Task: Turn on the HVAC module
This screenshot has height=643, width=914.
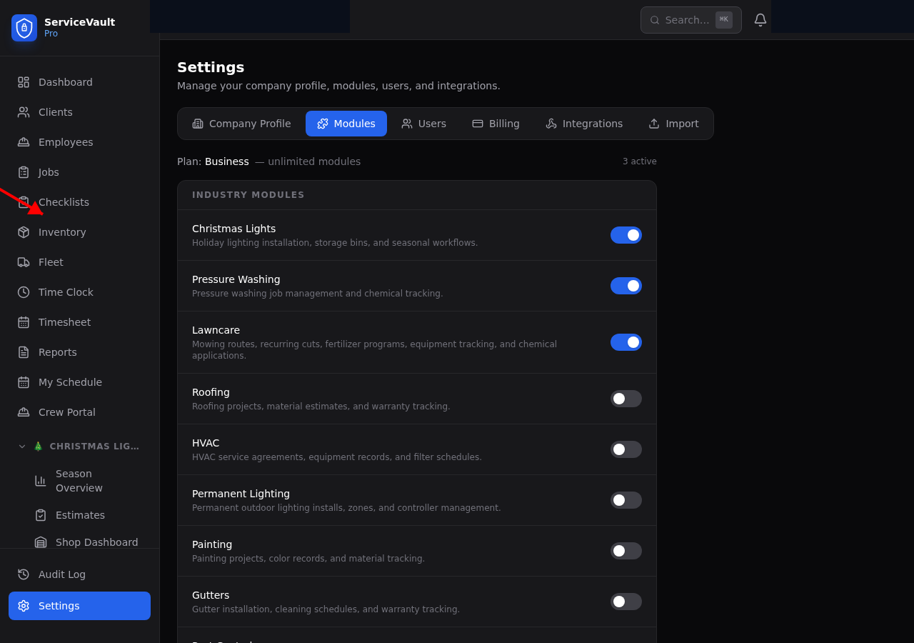Action: pos(626,449)
